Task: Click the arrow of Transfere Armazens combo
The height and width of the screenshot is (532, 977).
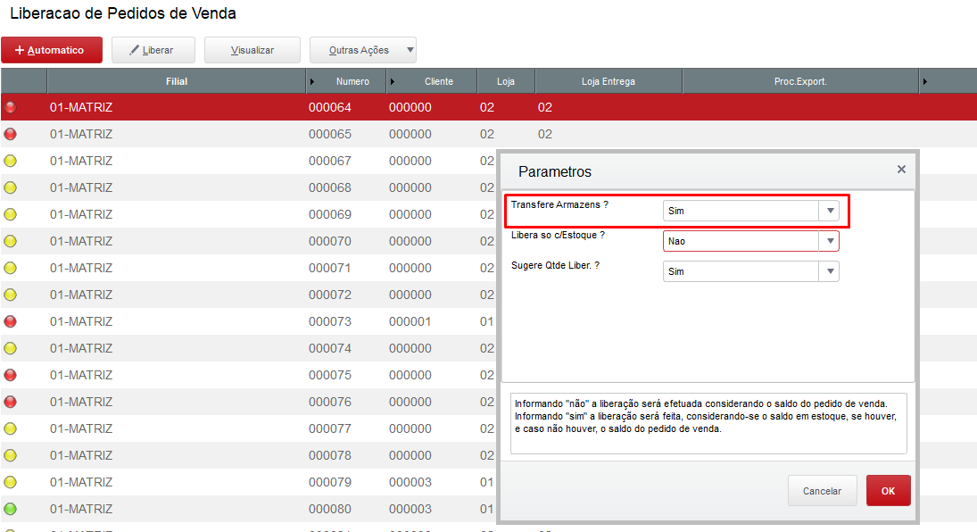Action: coord(830,211)
